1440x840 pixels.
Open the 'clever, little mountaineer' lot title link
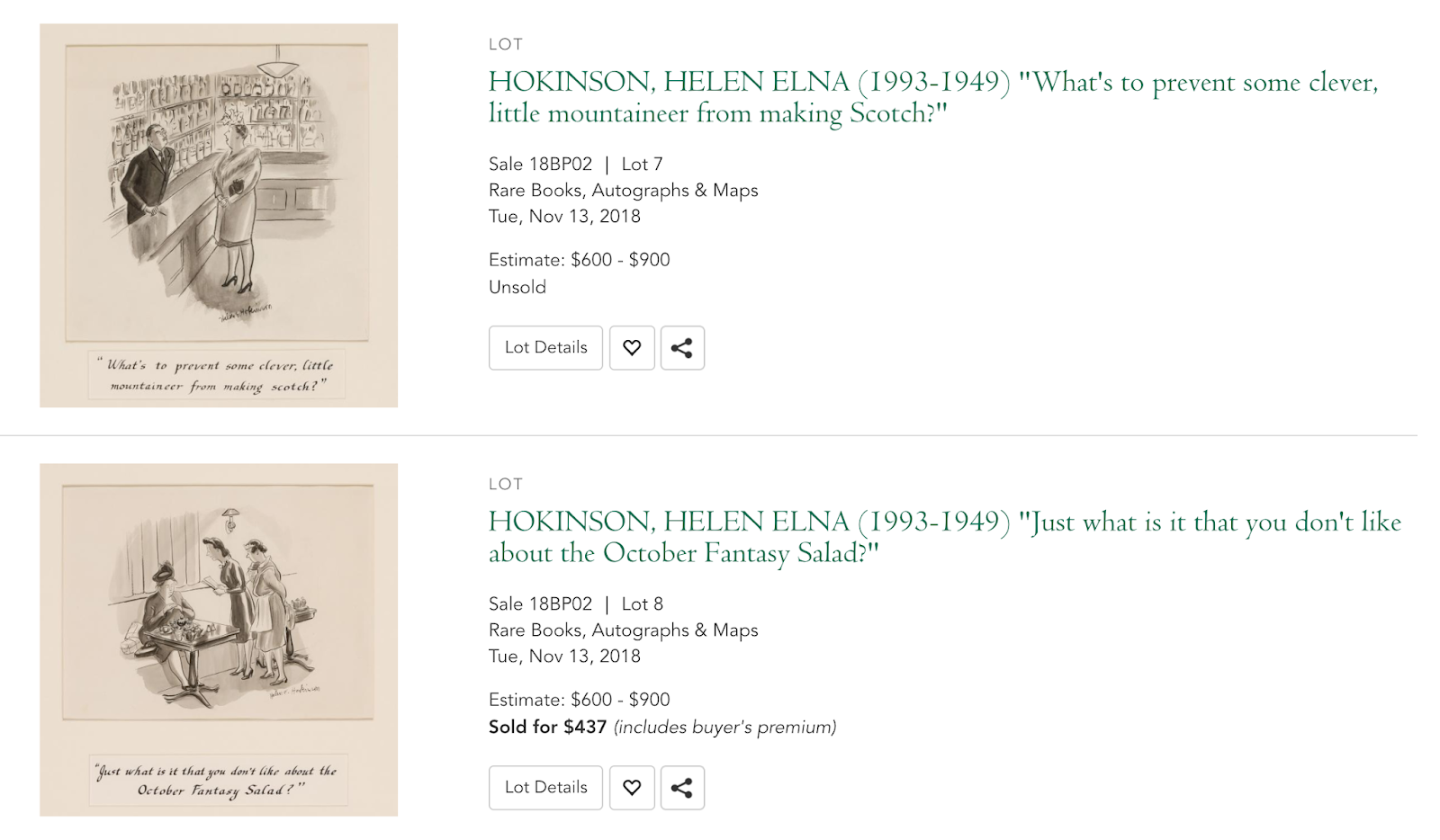point(933,97)
